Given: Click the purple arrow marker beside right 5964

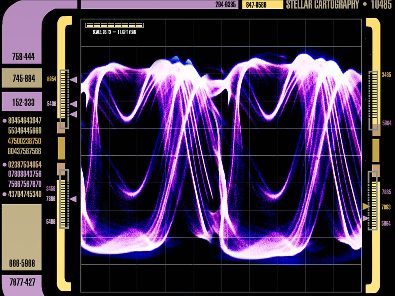Looking at the screenshot, I should (x=365, y=219).
